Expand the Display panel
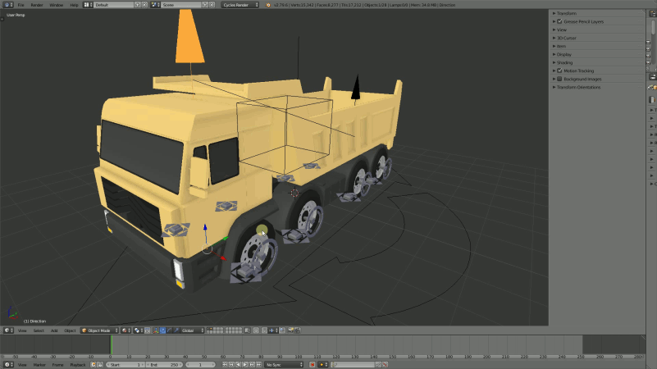This screenshot has height=369, width=657. tap(564, 54)
